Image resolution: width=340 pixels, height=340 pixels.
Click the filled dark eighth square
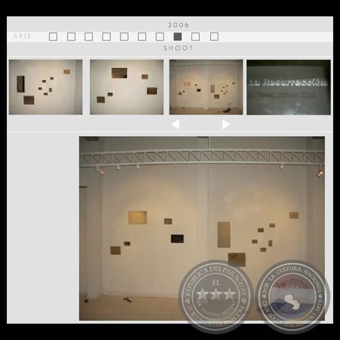tap(177, 37)
